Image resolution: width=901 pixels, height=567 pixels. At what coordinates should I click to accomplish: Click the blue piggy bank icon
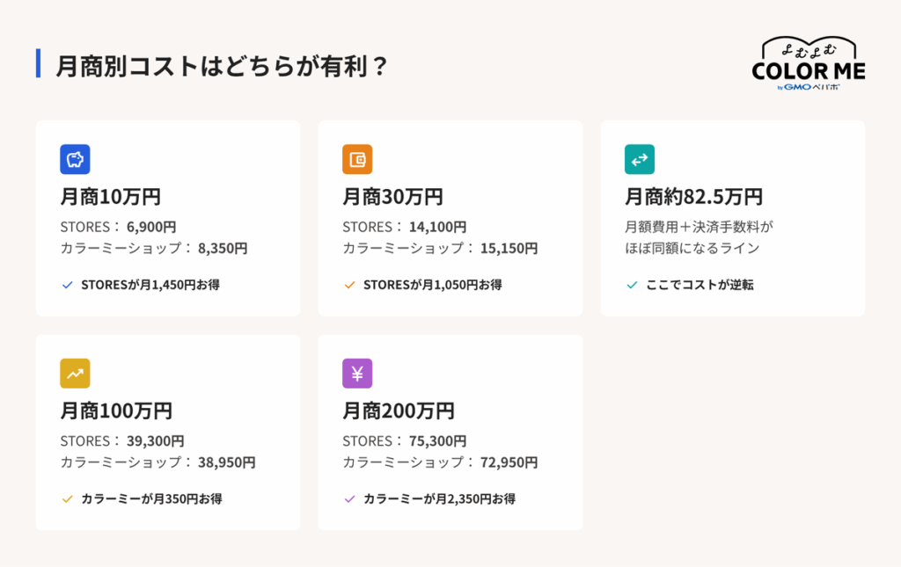pos(75,159)
